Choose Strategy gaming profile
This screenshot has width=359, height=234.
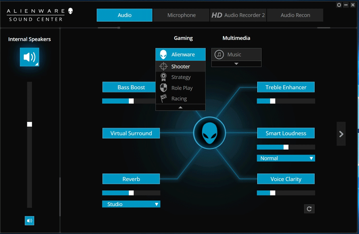coord(180,77)
